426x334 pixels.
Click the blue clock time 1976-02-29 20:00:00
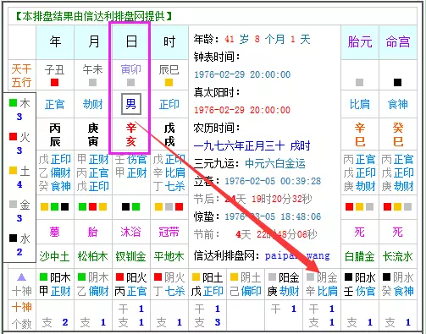pyautogui.click(x=242, y=74)
